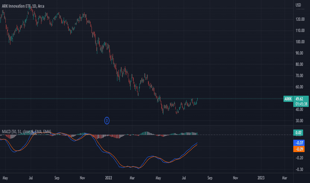Screen dimensions: 310x183
Task: Click the Nov label right of 2022
Action: click(x=235, y=178)
